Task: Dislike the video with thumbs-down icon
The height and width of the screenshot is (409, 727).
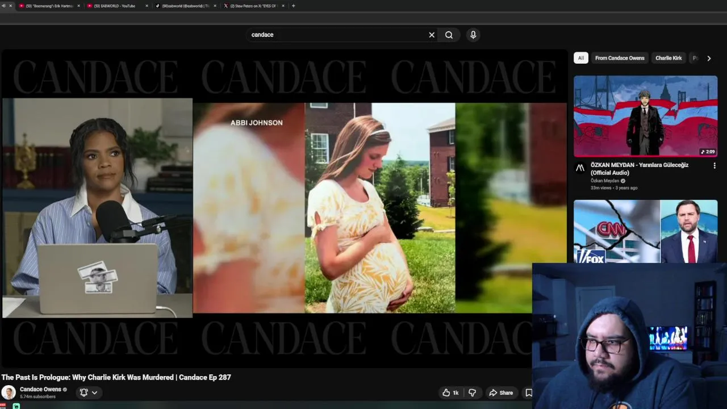Action: click(472, 393)
